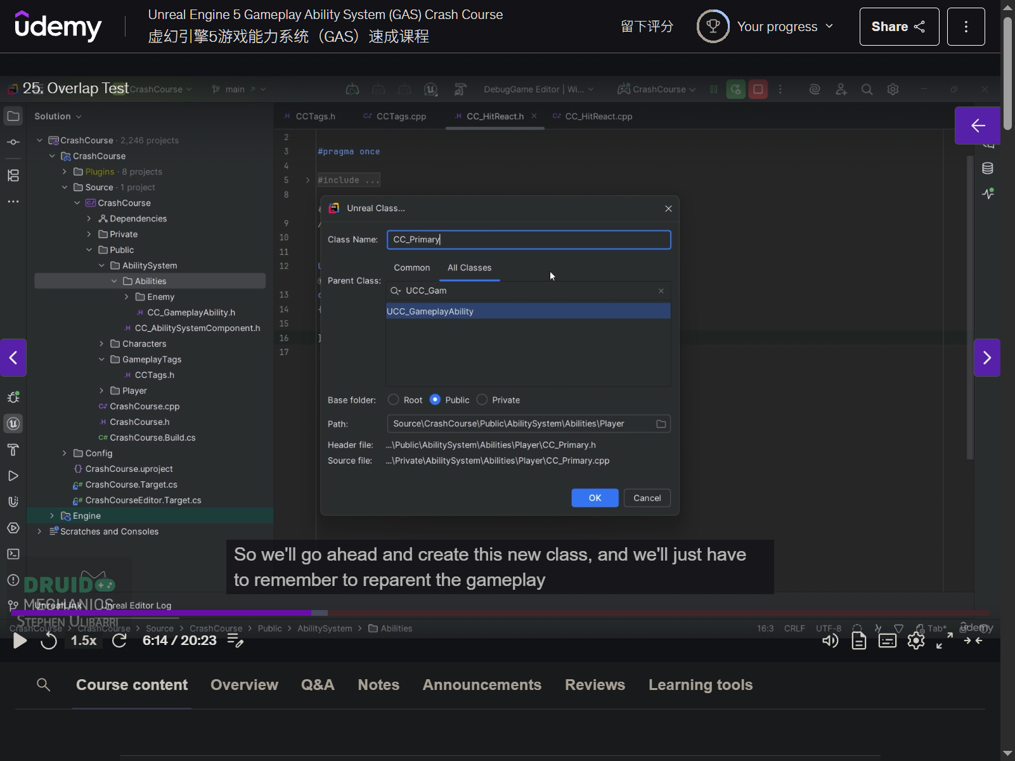This screenshot has height=761, width=1015.
Task: Select UCC_GameplayAbility in parent class list
Action: 528,311
